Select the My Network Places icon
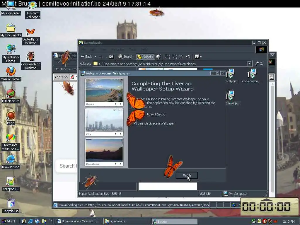Viewport: 300px width, 225px height. click(11, 54)
